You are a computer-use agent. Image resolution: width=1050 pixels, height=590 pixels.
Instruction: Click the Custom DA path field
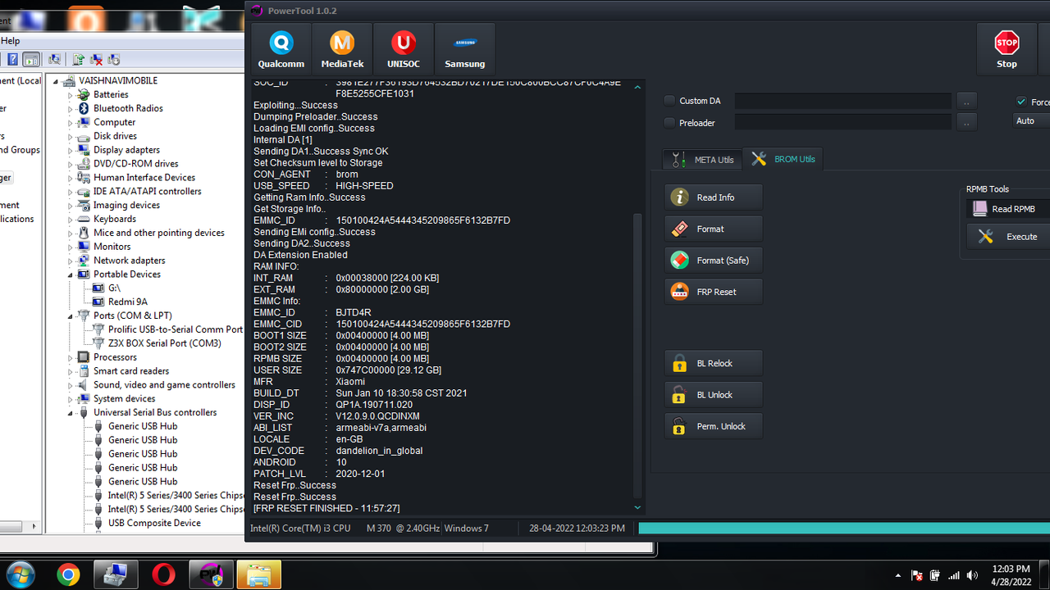point(843,101)
